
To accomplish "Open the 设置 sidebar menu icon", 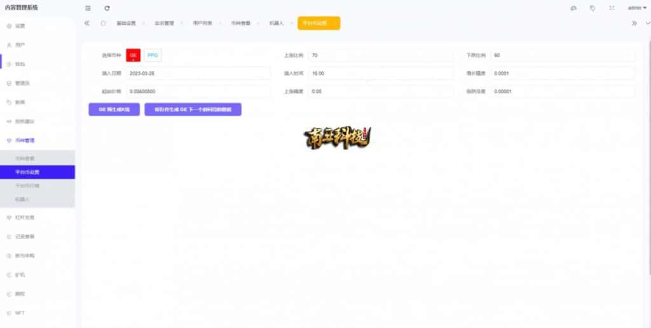I will pyautogui.click(x=9, y=25).
